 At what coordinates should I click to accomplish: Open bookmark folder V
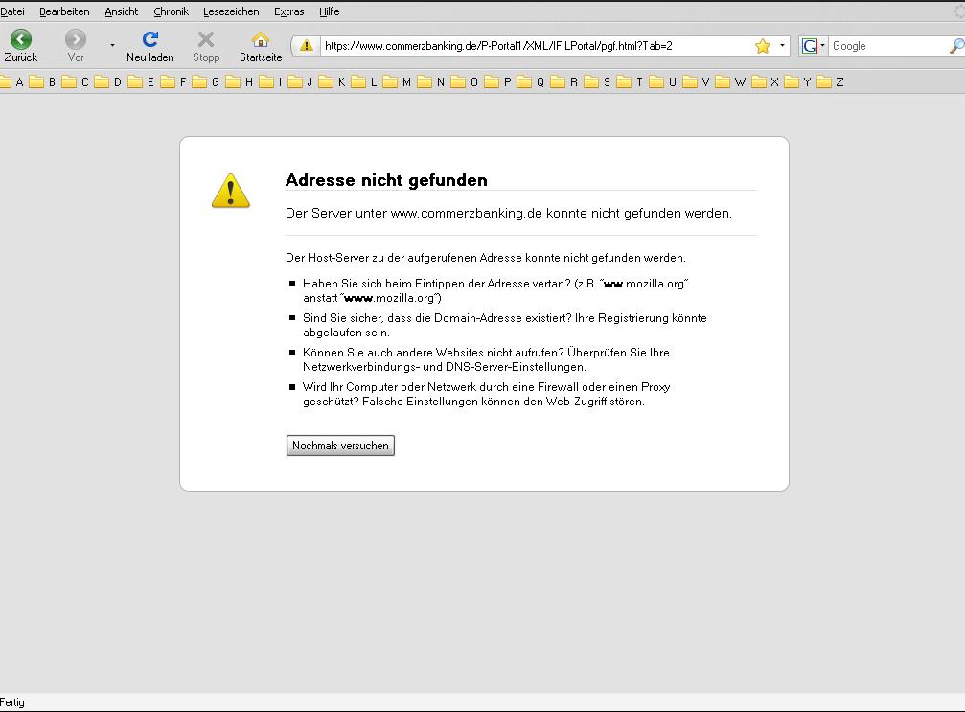pos(697,81)
